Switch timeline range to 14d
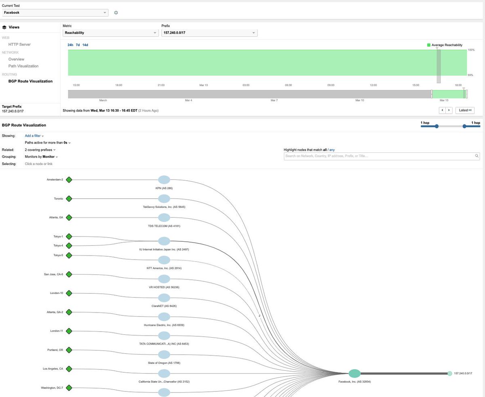The image size is (485, 397). tap(85, 45)
